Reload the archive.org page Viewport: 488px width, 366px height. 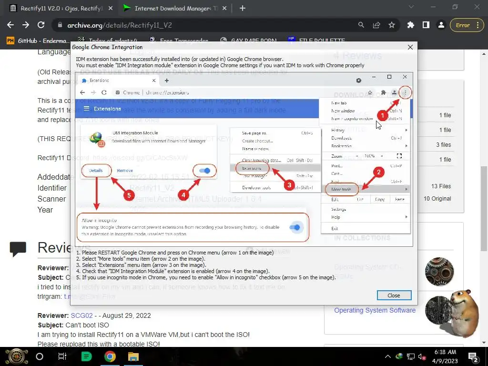(x=41, y=25)
